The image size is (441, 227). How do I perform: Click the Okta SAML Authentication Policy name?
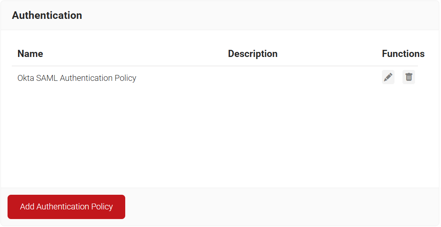(77, 78)
